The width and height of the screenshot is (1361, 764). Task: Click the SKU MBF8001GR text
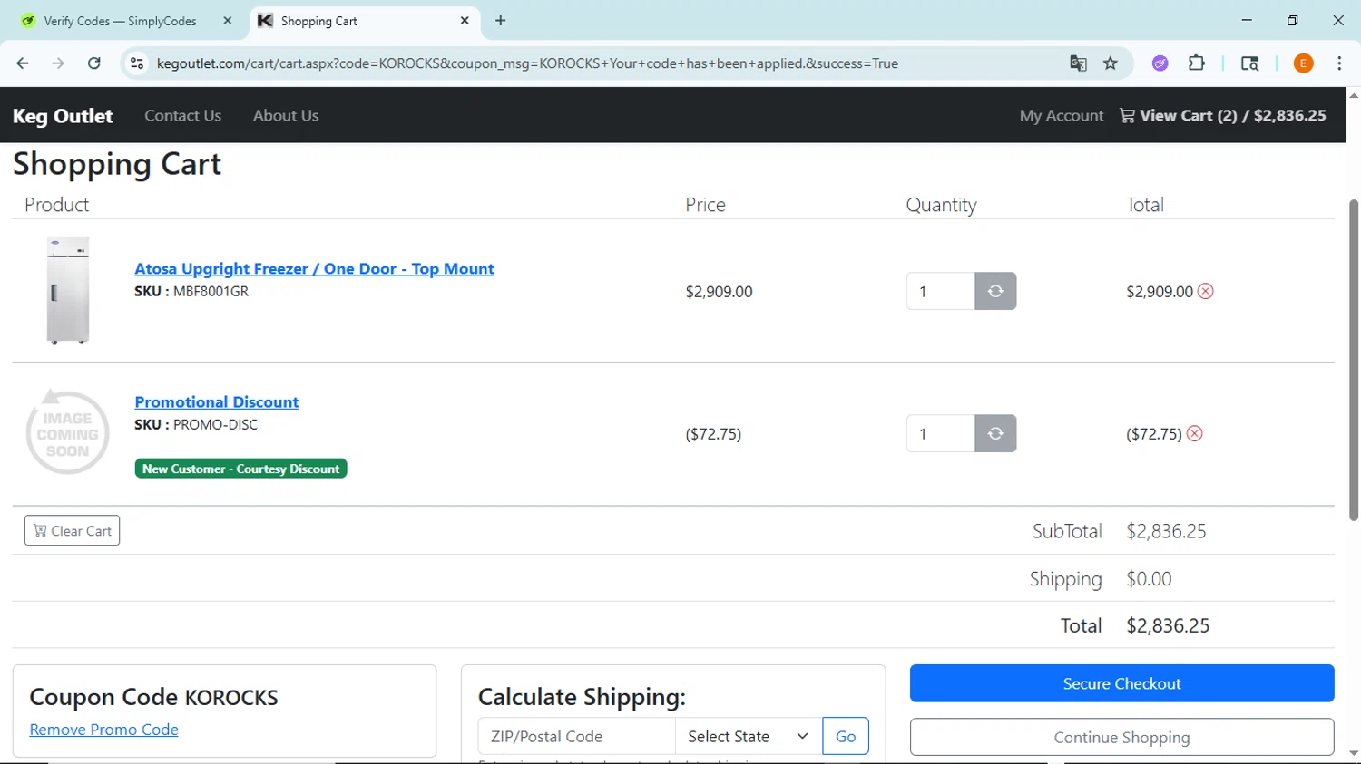[x=191, y=291]
